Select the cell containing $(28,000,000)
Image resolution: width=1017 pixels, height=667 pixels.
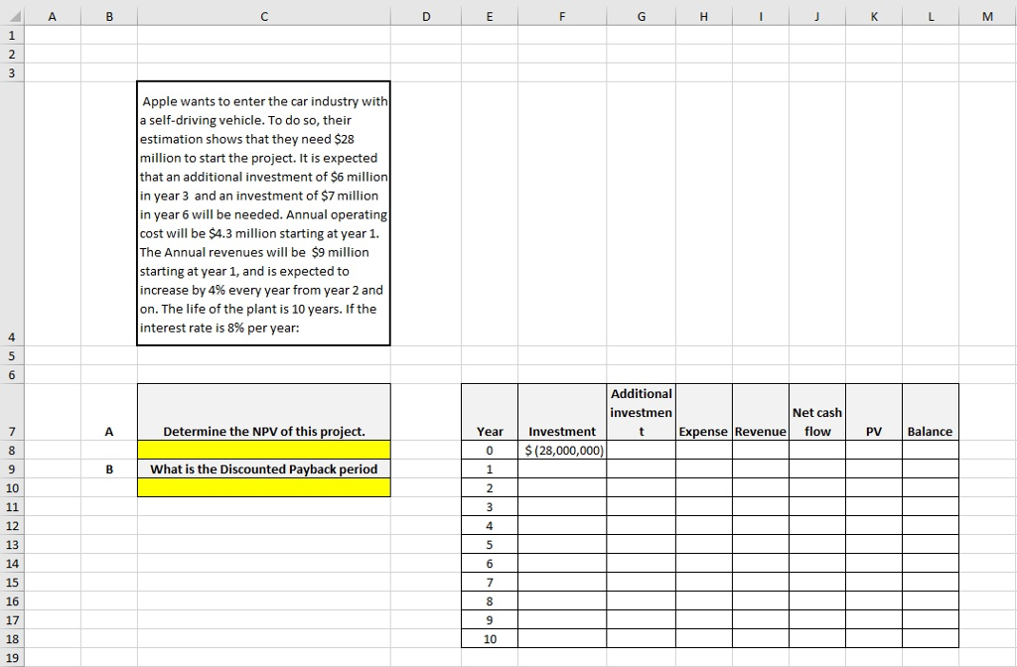tap(562, 450)
